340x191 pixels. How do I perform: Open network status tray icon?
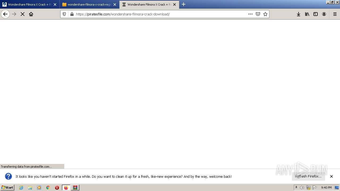[x=308, y=188]
